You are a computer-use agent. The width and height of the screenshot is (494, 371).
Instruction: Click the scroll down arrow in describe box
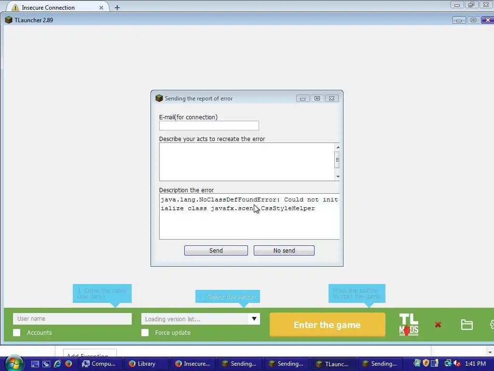pyautogui.click(x=337, y=176)
